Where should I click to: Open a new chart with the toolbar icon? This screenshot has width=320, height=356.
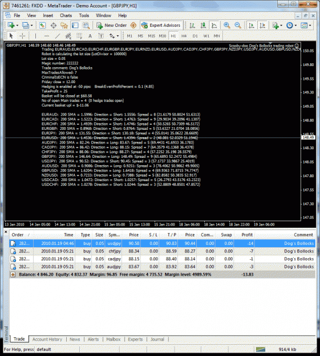point(11,25)
